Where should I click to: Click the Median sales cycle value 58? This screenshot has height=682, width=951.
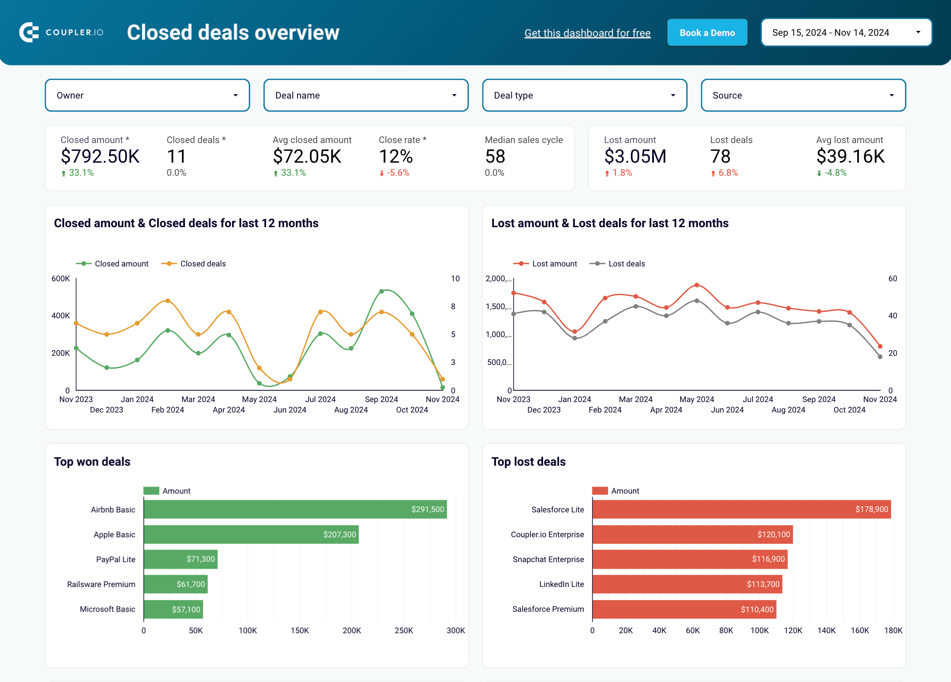(x=495, y=156)
